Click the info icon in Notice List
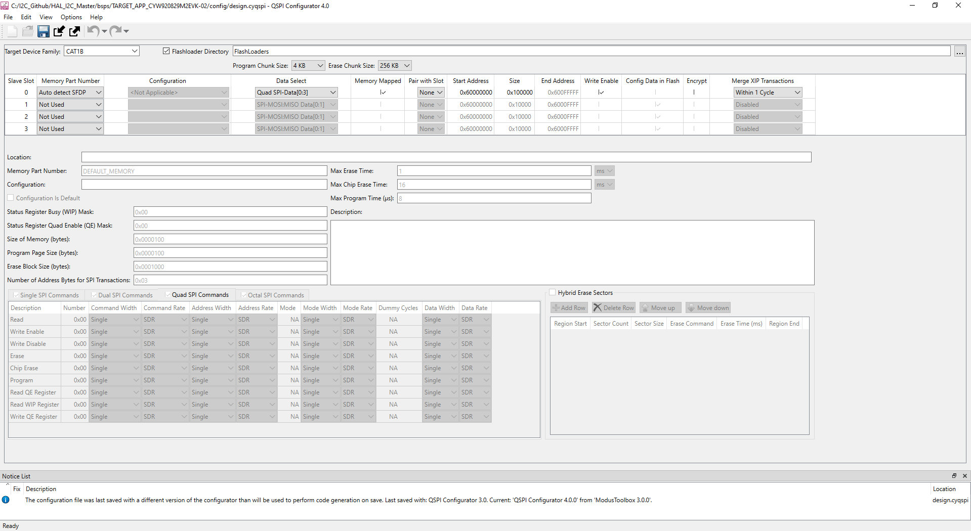971x531 pixels. (x=6, y=500)
